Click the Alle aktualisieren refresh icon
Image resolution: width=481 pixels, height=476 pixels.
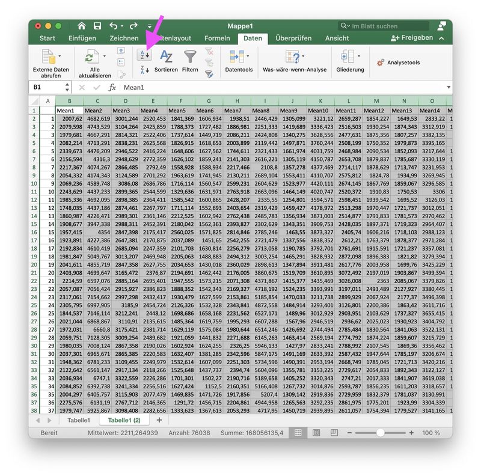[x=92, y=56]
